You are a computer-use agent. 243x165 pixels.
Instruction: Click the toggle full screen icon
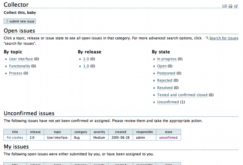click(x=236, y=6)
